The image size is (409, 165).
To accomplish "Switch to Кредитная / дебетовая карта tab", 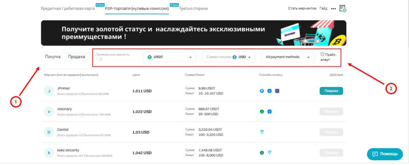I will point(68,8).
